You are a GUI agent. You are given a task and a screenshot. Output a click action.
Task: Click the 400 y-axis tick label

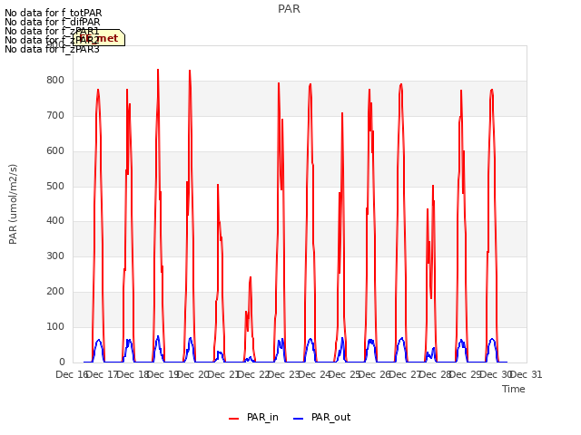tap(55, 221)
